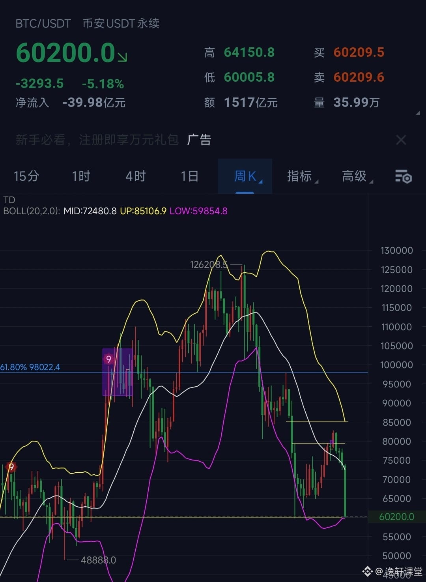Click the volume 35.99万 value

click(x=356, y=103)
